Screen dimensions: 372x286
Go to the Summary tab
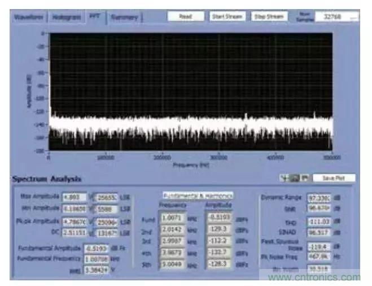click(124, 18)
